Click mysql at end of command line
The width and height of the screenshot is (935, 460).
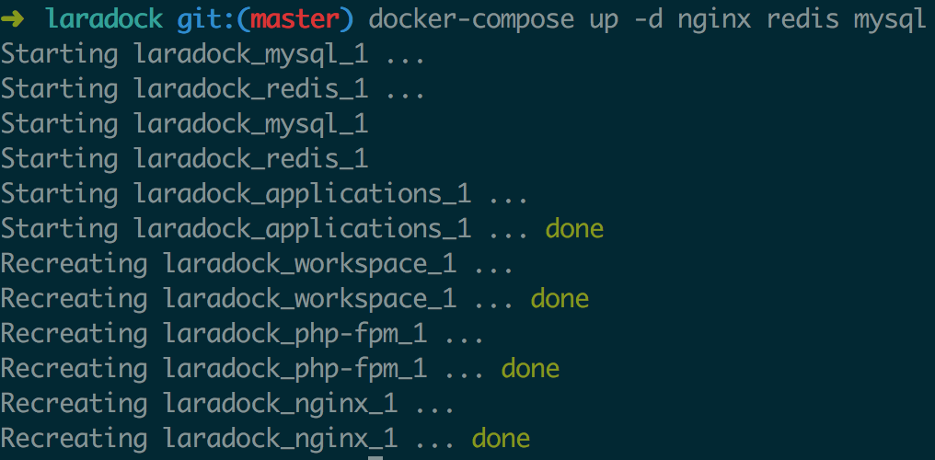click(x=890, y=21)
